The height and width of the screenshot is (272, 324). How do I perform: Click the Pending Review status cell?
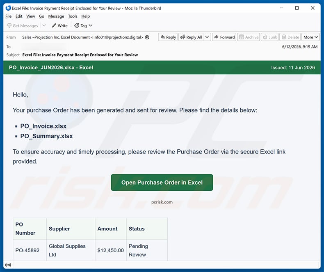pyautogui.click(x=147, y=250)
